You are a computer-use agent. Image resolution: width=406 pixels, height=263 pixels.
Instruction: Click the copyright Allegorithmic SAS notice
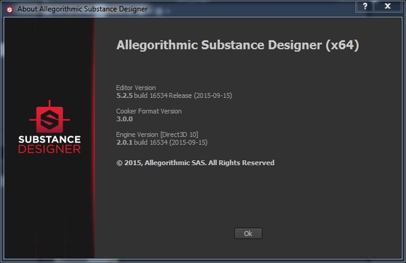[196, 163]
